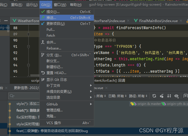Click the reset arrow icon beside 重置 HEAD
Viewport: 188px width, 136px height.
(x=43, y=73)
